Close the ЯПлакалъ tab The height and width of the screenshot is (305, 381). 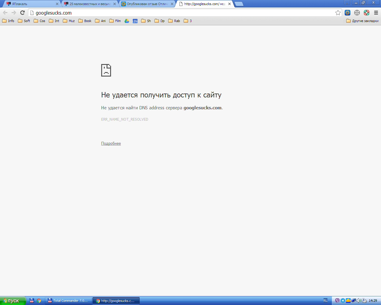click(57, 4)
